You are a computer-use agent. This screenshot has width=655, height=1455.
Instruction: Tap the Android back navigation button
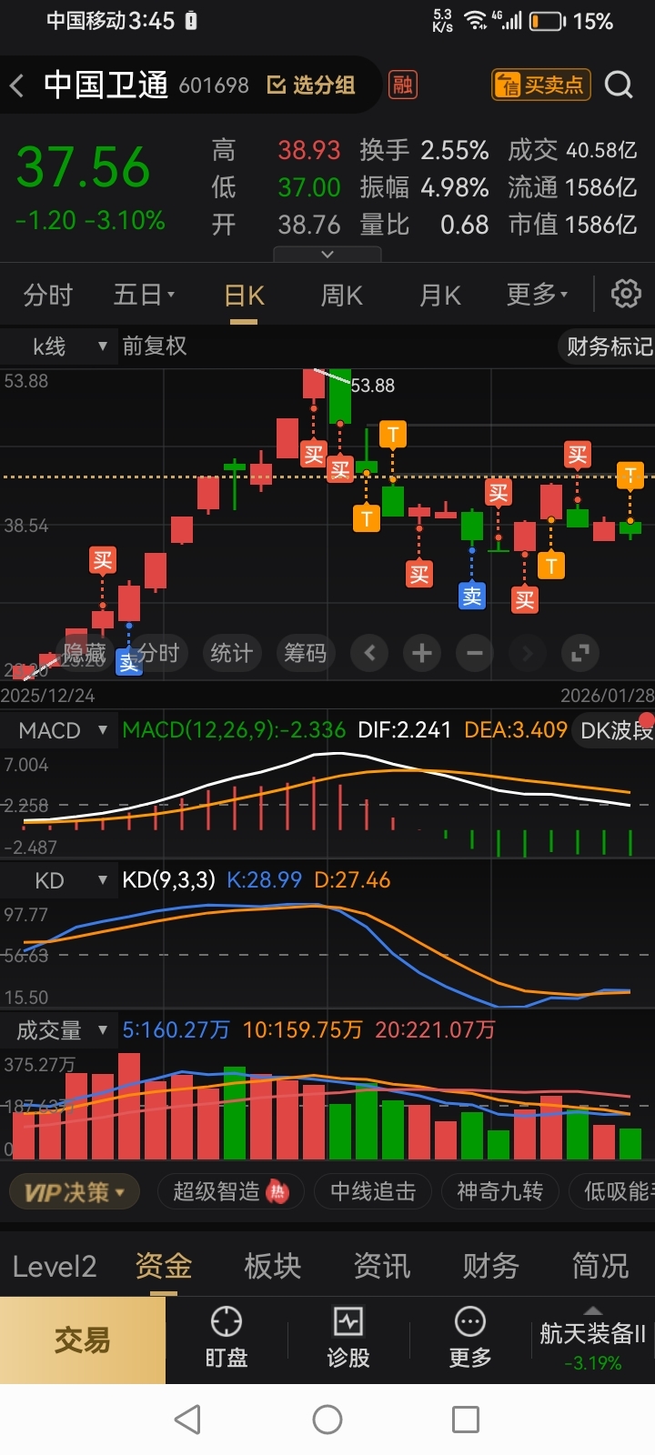pyautogui.click(x=187, y=1420)
